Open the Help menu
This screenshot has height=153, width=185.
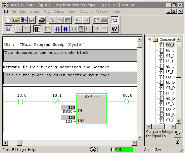[116, 11]
